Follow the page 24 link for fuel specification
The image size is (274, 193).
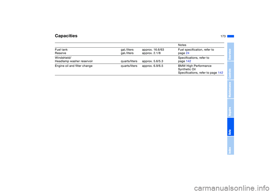188,53
